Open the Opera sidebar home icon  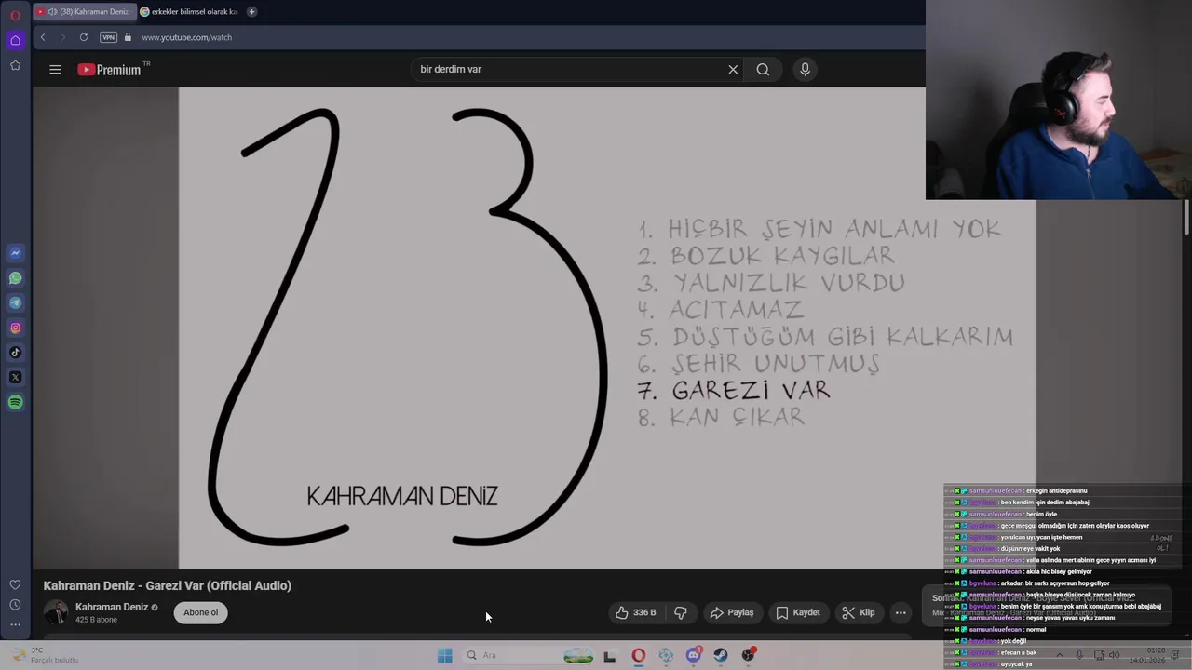(x=15, y=40)
